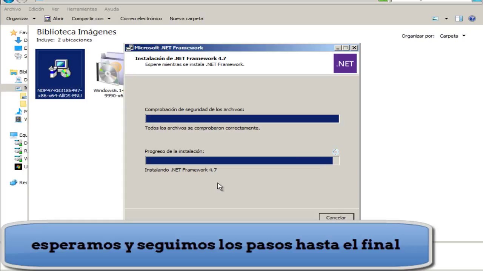Click Abrir in Explorer toolbar
This screenshot has width=483, height=271.
54,18
